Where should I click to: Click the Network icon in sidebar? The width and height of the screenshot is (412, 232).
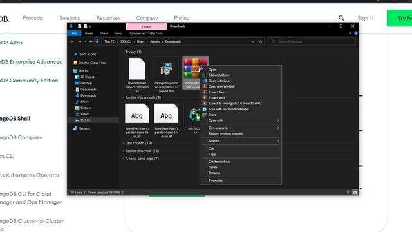[75, 128]
